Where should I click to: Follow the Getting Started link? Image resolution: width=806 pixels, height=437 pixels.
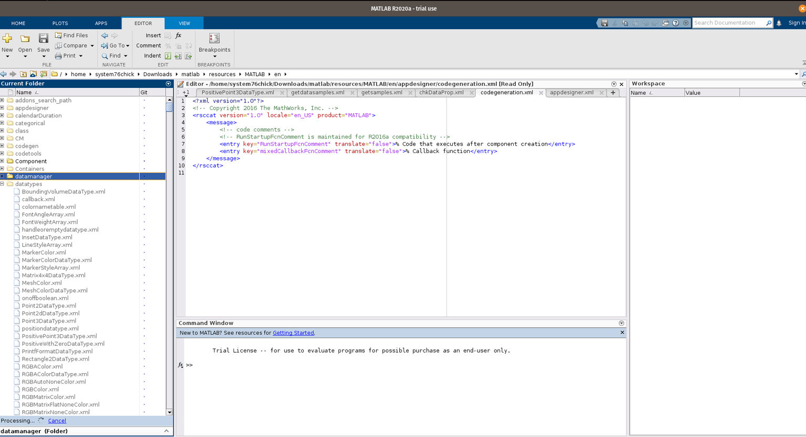point(293,332)
